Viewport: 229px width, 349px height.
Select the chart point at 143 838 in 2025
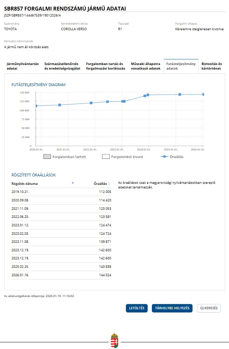180,95
